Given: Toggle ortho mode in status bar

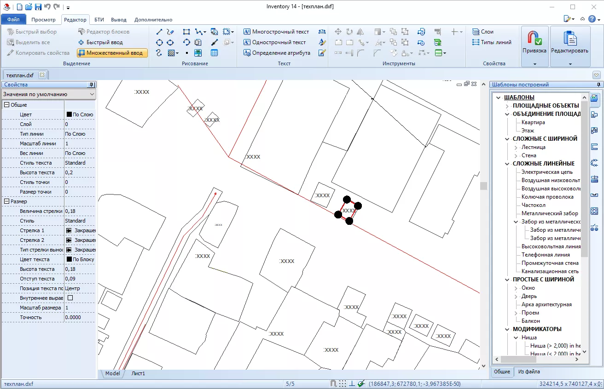Looking at the screenshot, I should pos(352,383).
